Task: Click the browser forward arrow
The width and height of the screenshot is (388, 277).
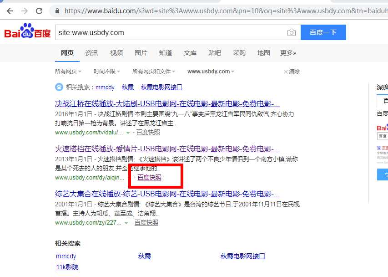Action: (25, 11)
